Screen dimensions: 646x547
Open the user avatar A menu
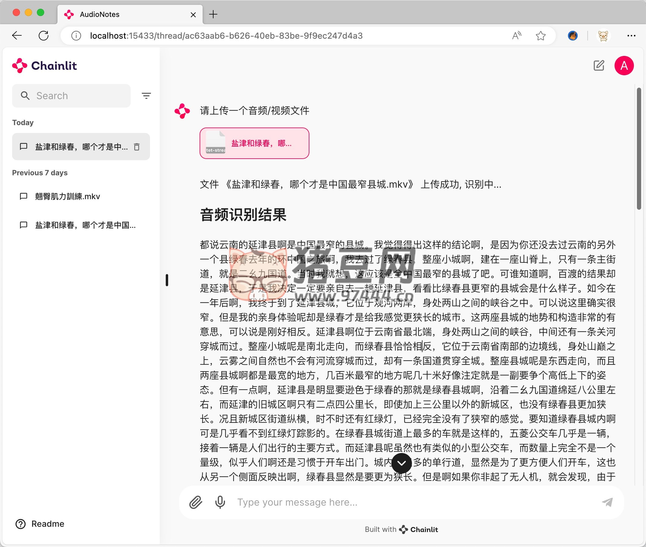coord(624,66)
